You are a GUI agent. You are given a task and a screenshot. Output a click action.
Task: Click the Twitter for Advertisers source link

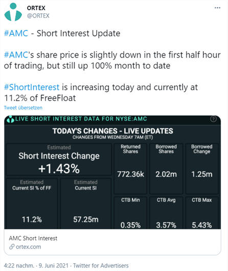pos(101,265)
